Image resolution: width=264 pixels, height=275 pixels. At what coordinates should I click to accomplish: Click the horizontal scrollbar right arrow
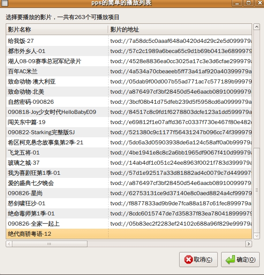249,244
